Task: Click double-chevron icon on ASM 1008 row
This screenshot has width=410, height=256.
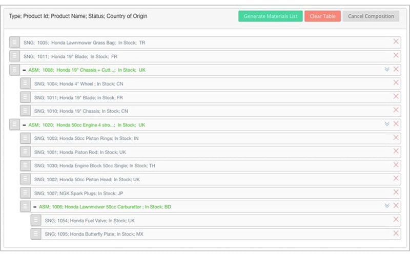Action: tap(387, 69)
